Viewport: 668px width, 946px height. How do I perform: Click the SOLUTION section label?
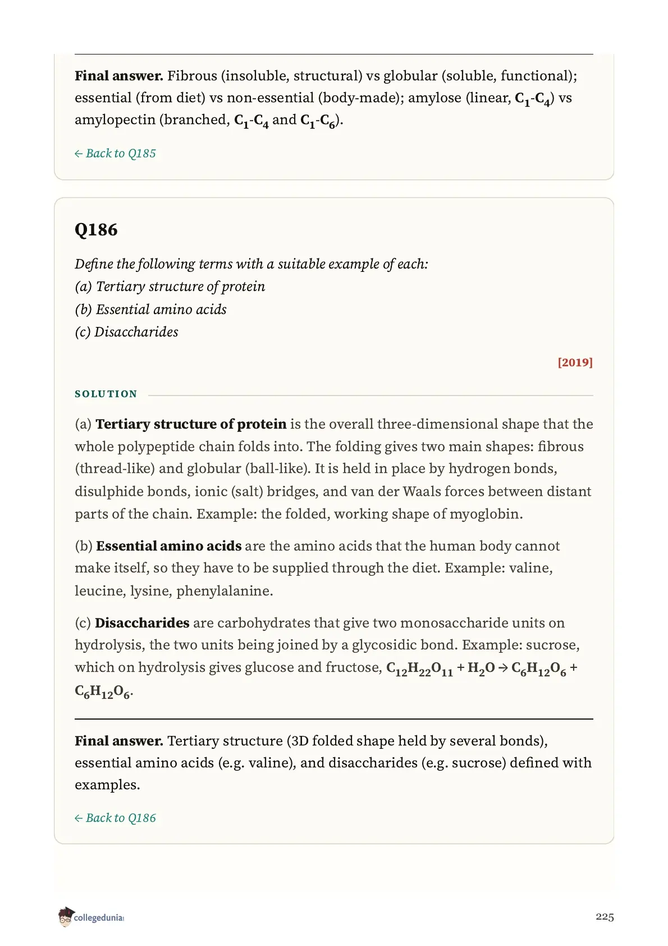(106, 394)
